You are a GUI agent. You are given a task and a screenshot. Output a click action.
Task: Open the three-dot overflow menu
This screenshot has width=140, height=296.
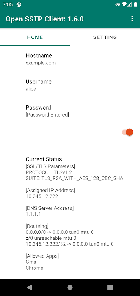pyautogui.click(x=132, y=19)
